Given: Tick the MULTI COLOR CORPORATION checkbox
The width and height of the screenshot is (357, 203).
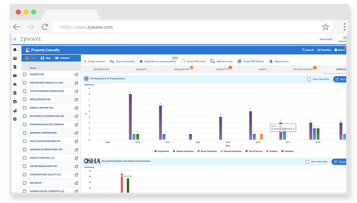Looking at the screenshot, I should point(25,141).
